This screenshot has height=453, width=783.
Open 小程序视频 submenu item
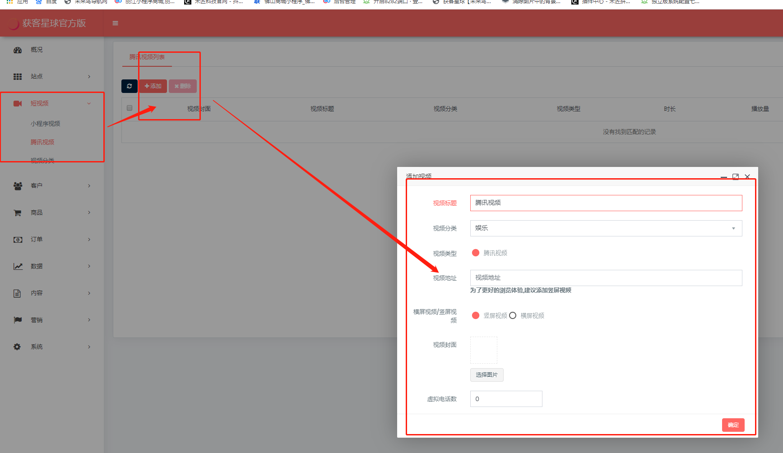(x=45, y=124)
